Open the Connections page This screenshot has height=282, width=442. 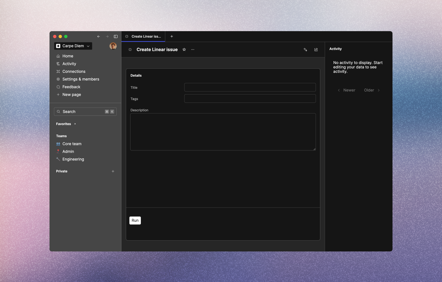tap(74, 71)
